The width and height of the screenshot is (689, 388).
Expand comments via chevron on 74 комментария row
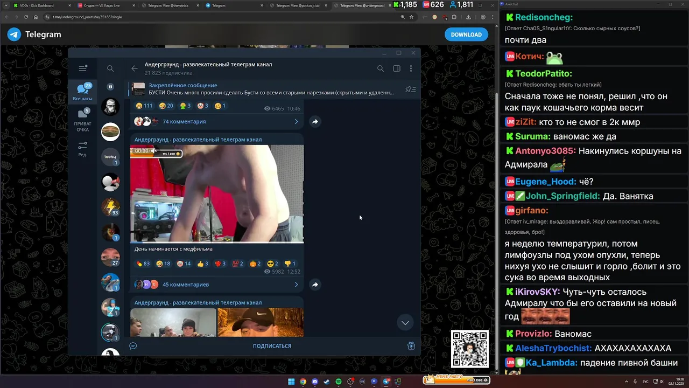coord(296,122)
